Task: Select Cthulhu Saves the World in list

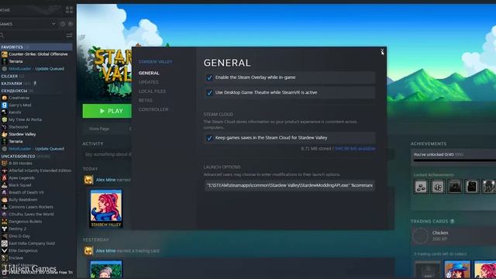Action: coord(31,214)
